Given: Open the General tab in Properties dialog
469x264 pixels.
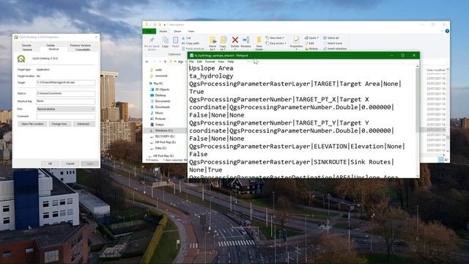Looking at the screenshot, I should coord(27,49).
